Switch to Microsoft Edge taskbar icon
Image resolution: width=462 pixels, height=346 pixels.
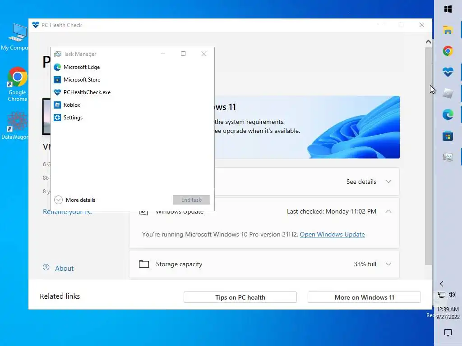[x=448, y=114]
